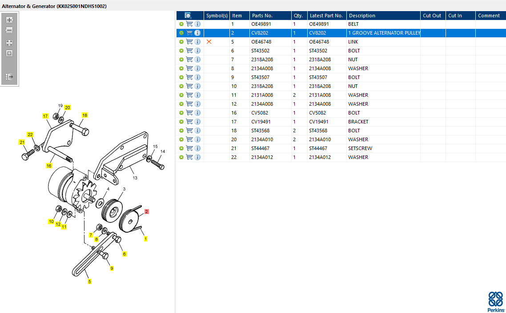
Task: Click the Perkins logo
Action: [x=496, y=302]
